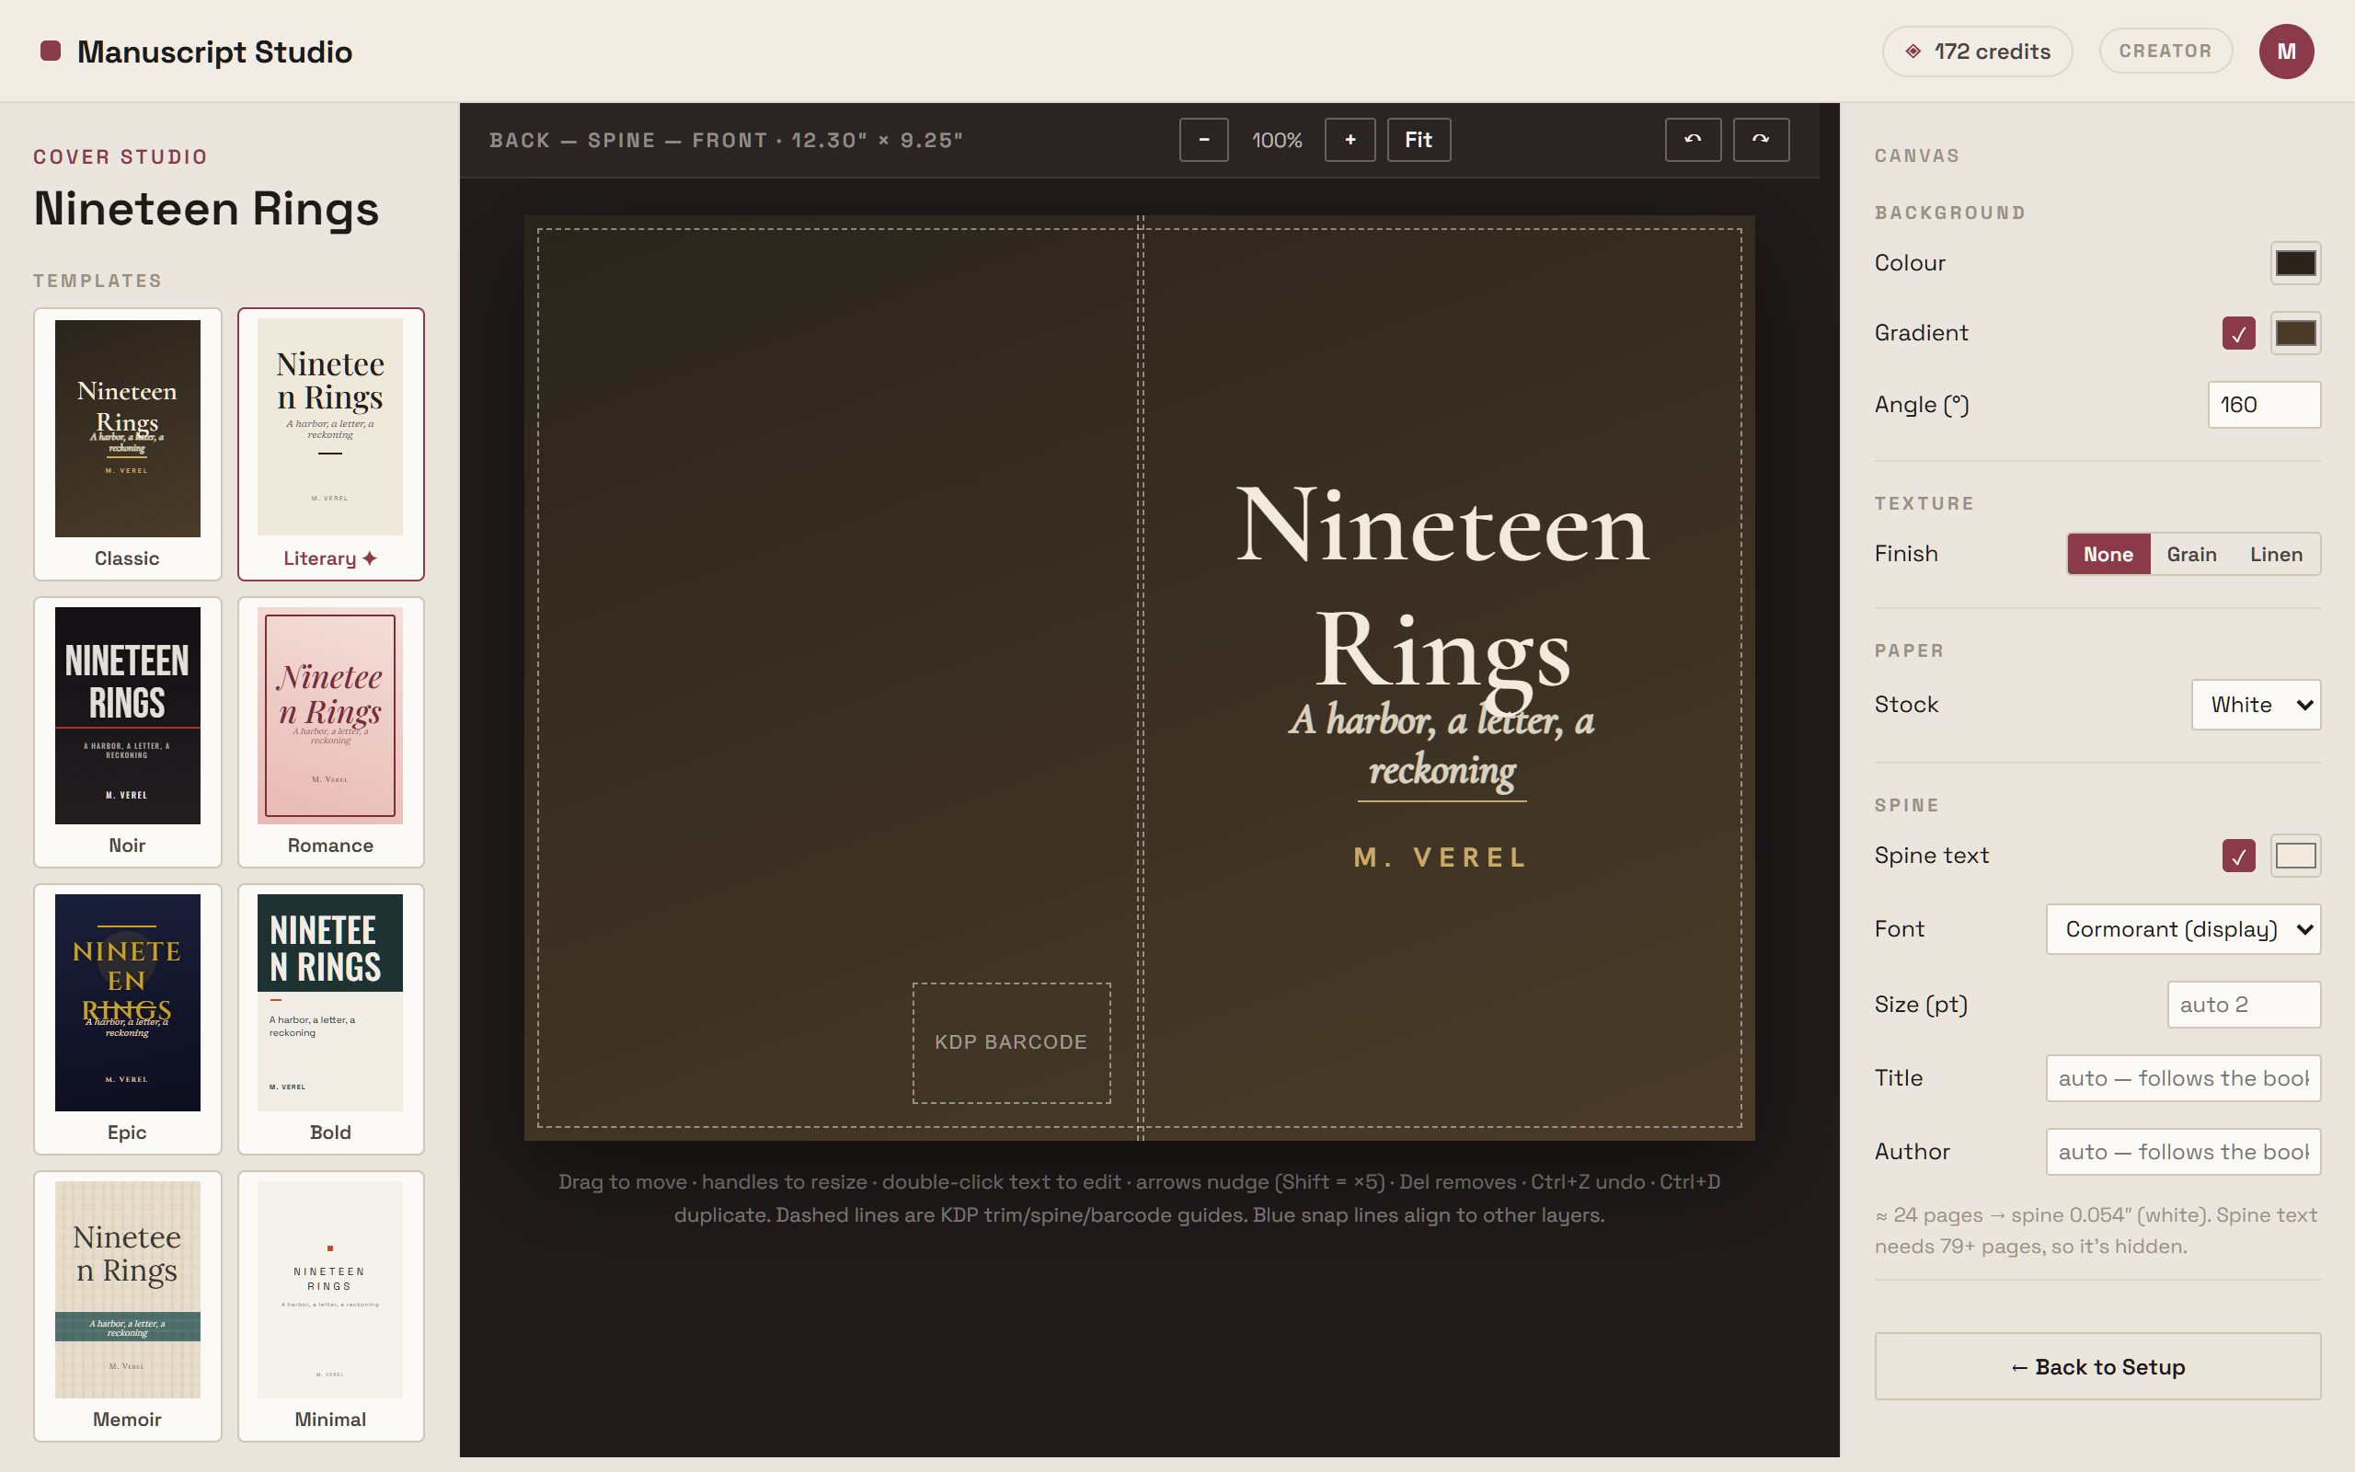Click the spine Size (pt) field

click(x=2243, y=1005)
